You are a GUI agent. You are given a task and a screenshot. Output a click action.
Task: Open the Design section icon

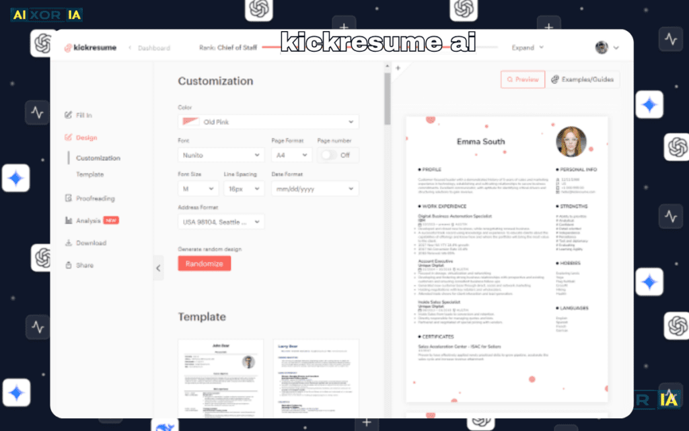pos(68,137)
